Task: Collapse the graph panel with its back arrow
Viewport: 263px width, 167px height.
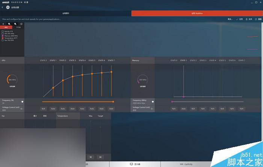Action: (3, 24)
